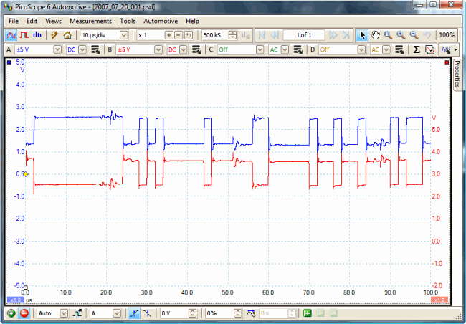
Task: Open Math Channels sigma button
Action: (x=417, y=49)
